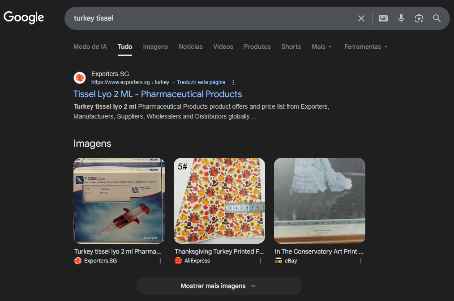Open the virtual keyboard input tool
Screen dimensions: 454x301
pyautogui.click(x=383, y=18)
